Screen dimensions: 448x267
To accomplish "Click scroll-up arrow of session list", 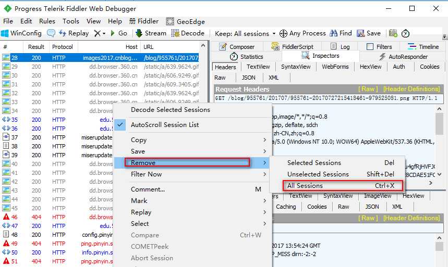I will click(203, 46).
